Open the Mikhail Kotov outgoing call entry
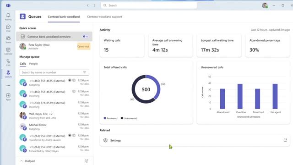The width and height of the screenshot is (293, 165). [54, 126]
